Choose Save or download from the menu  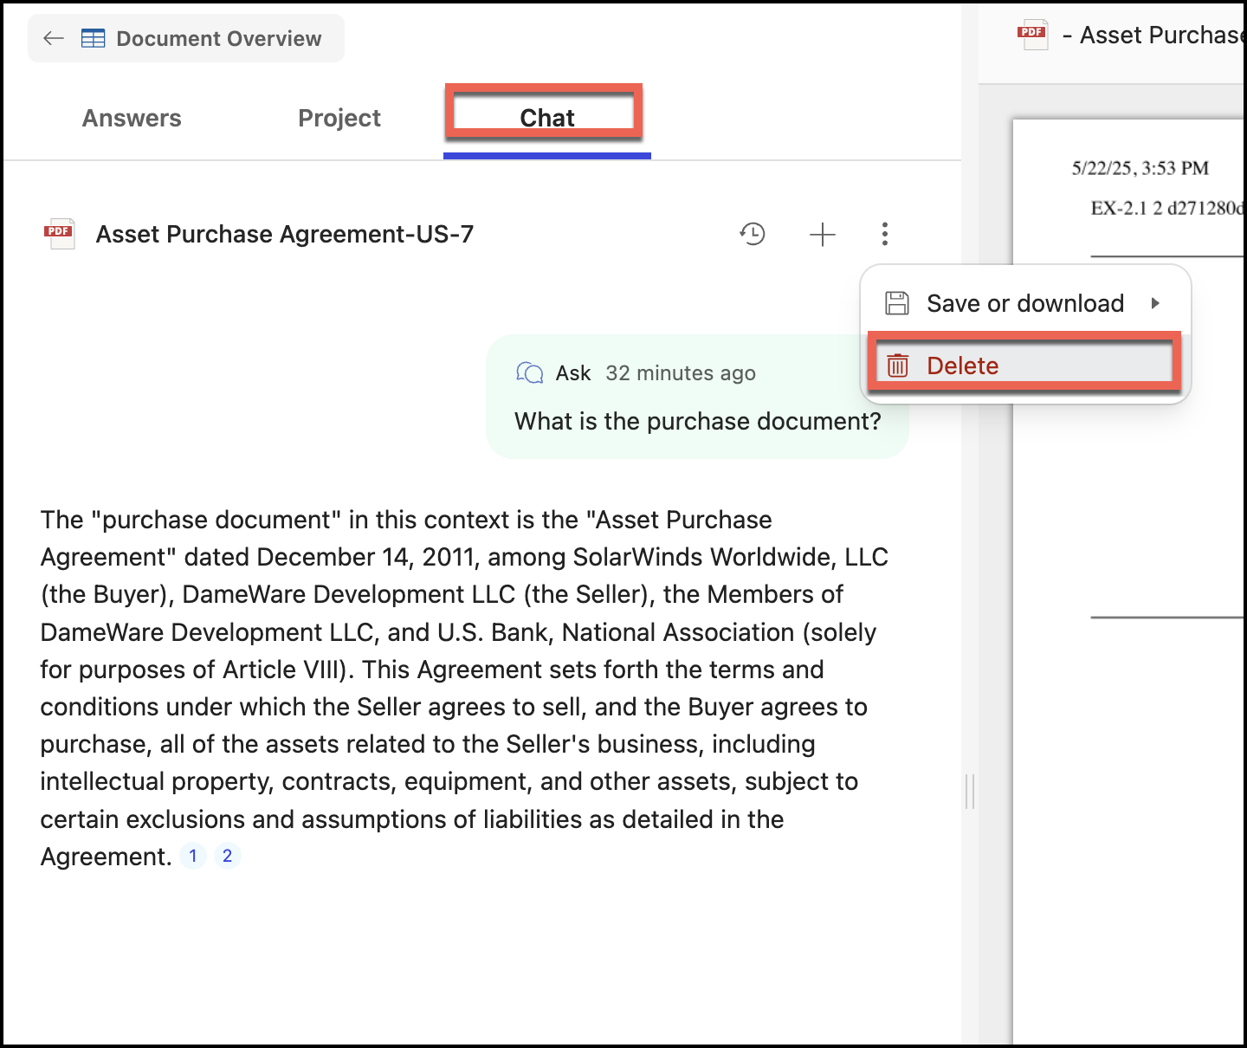tap(1026, 303)
